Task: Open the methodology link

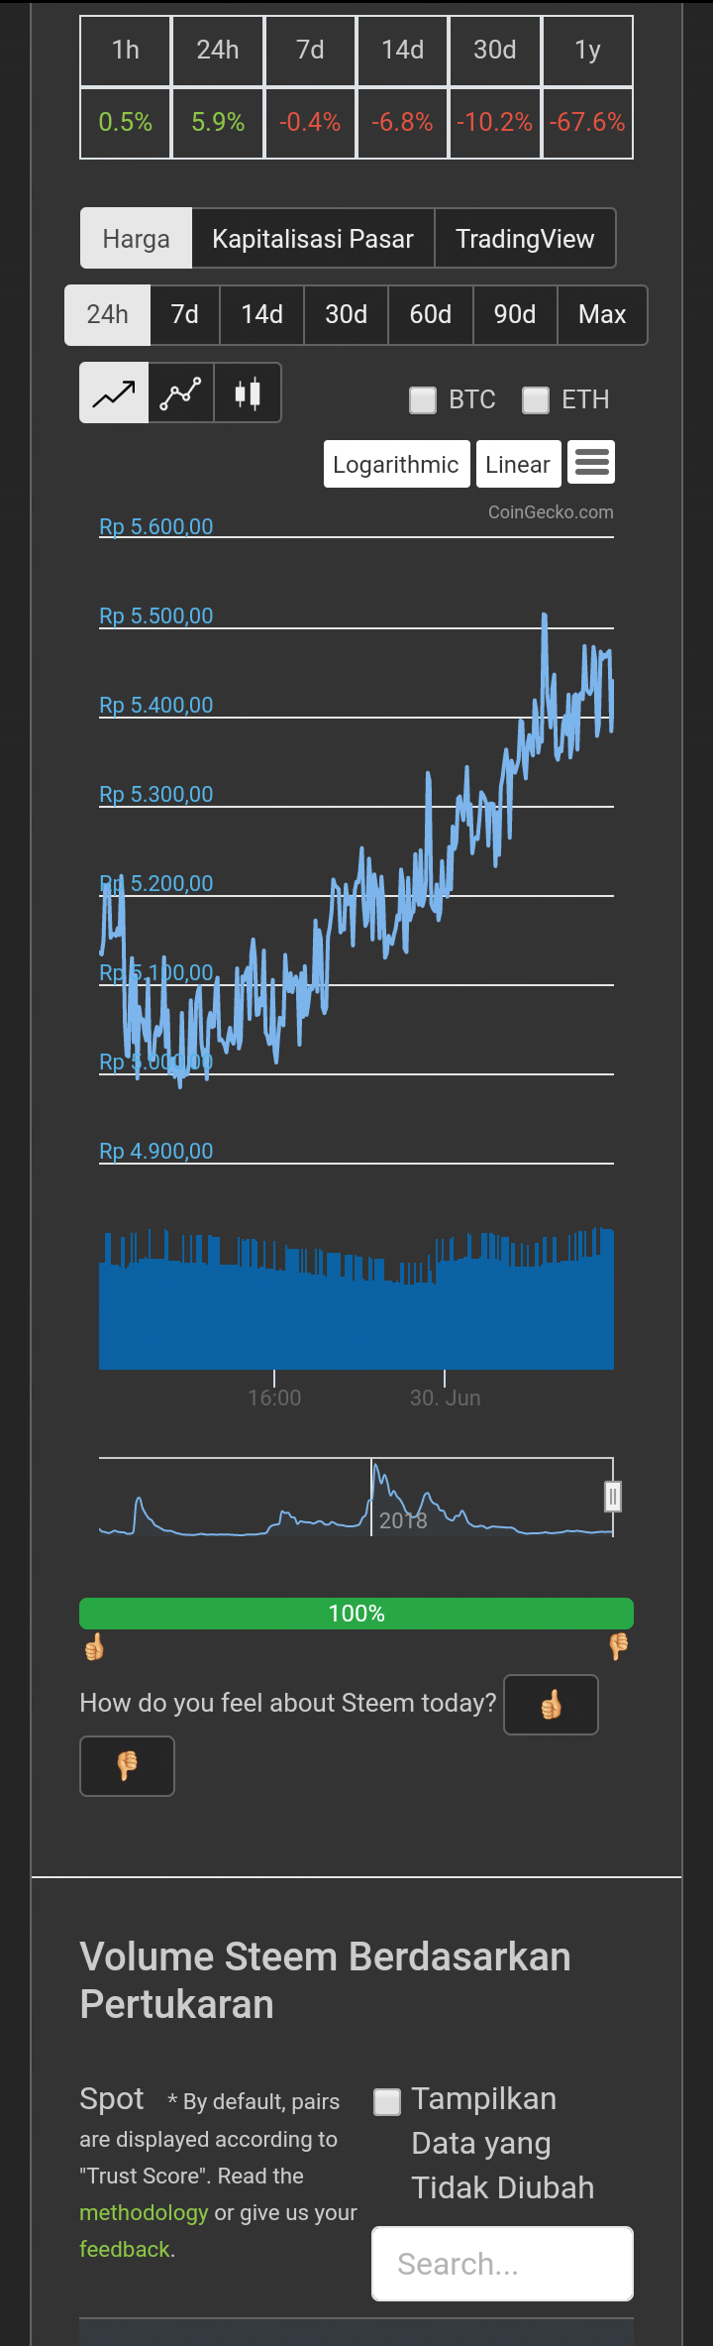Action: pos(144,2212)
